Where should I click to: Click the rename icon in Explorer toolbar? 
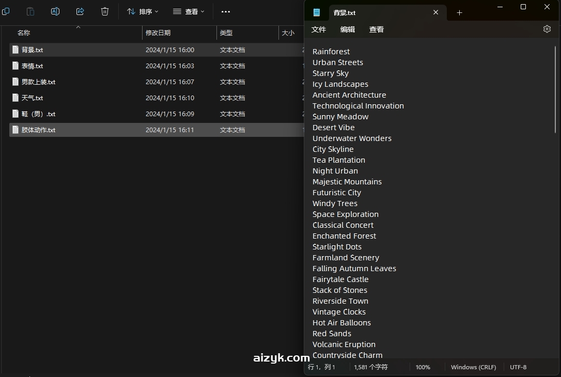coord(55,11)
